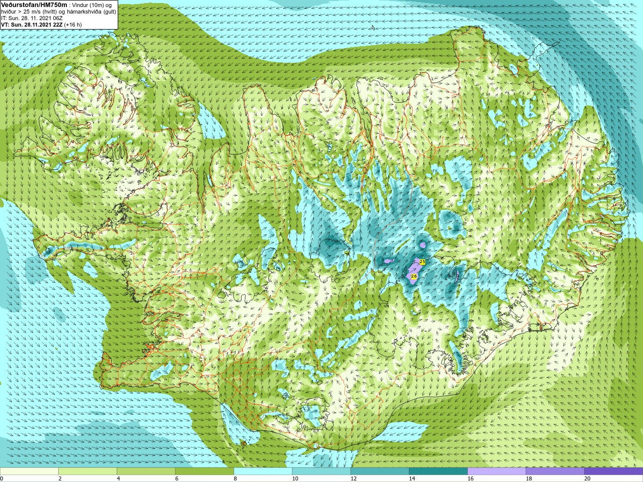Click the deep violet above-20 m/s legend swatch
The height and width of the screenshot is (482, 643).
(613, 471)
